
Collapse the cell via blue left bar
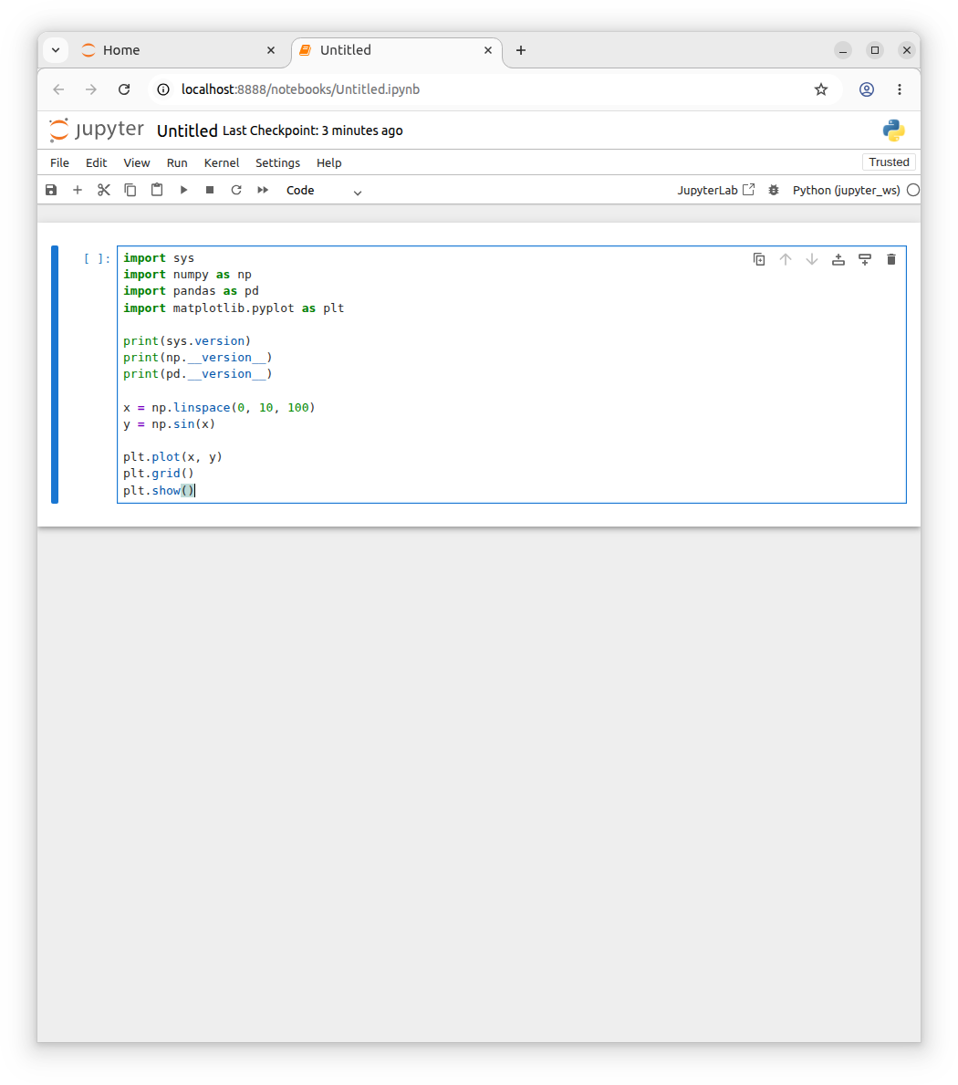pos(55,374)
